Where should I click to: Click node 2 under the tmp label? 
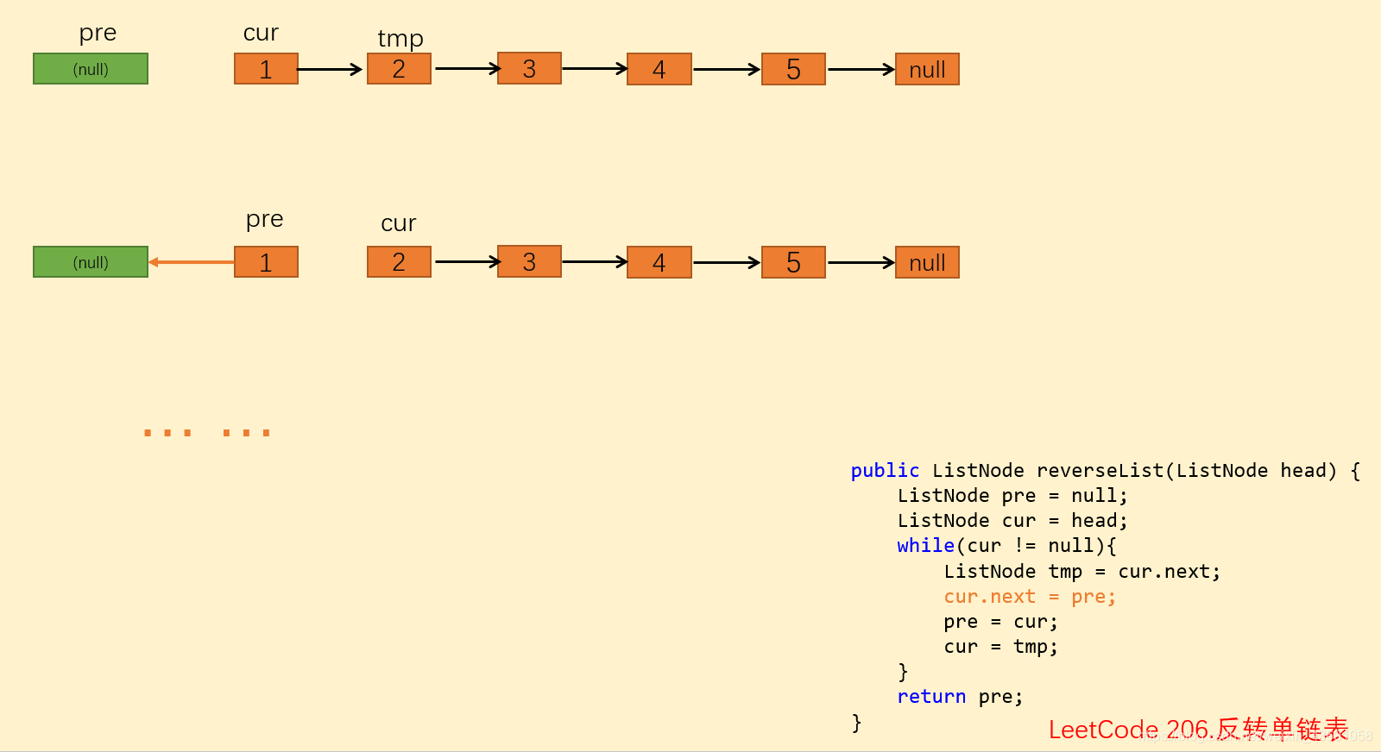[399, 69]
